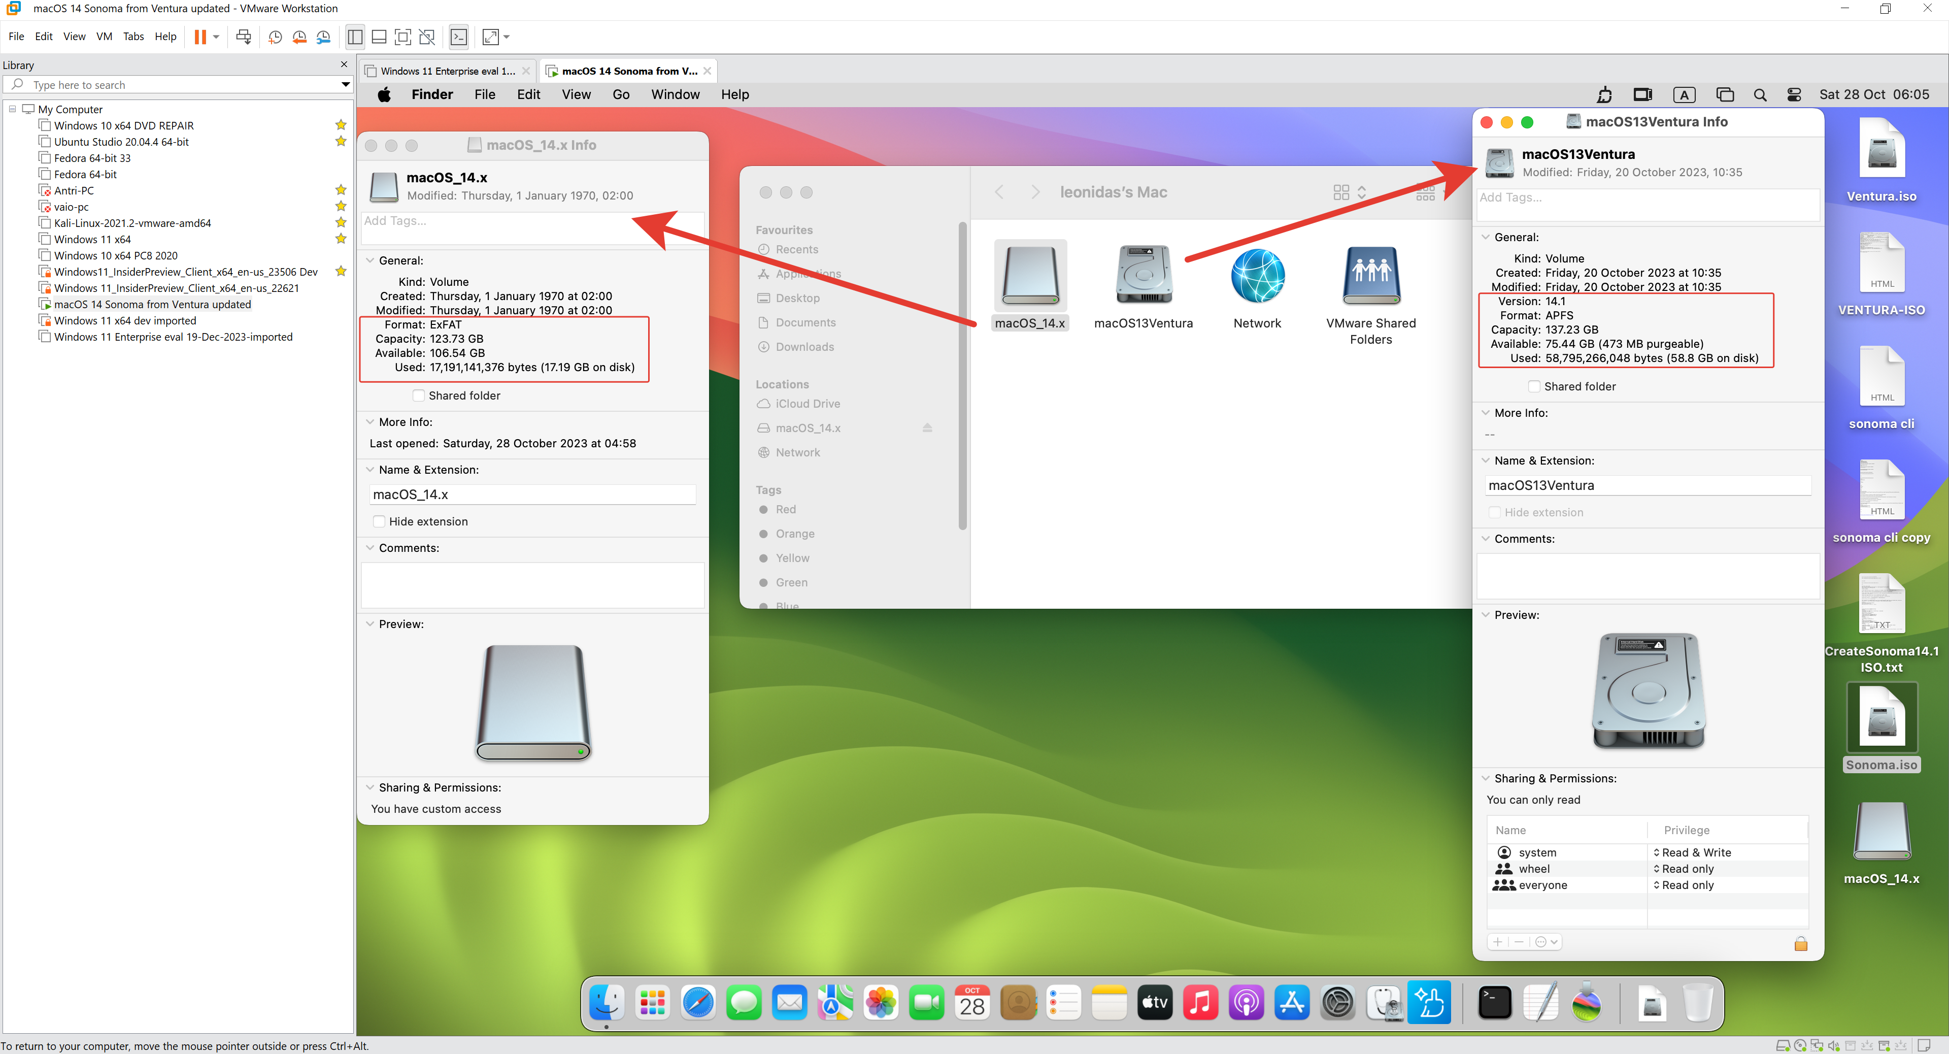The height and width of the screenshot is (1054, 1949).
Task: Open the snapshot manager wrench icon
Action: pyautogui.click(x=324, y=37)
